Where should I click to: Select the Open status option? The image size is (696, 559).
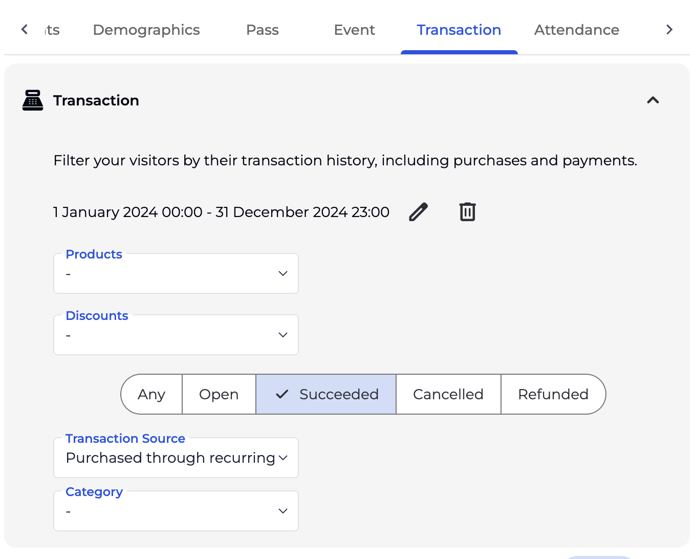point(219,394)
